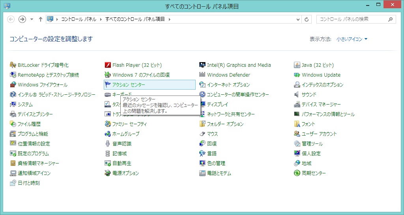Image resolution: width=404 pixels, height=215 pixels.
Task: Click the Windows Update icon
Action: (297, 75)
